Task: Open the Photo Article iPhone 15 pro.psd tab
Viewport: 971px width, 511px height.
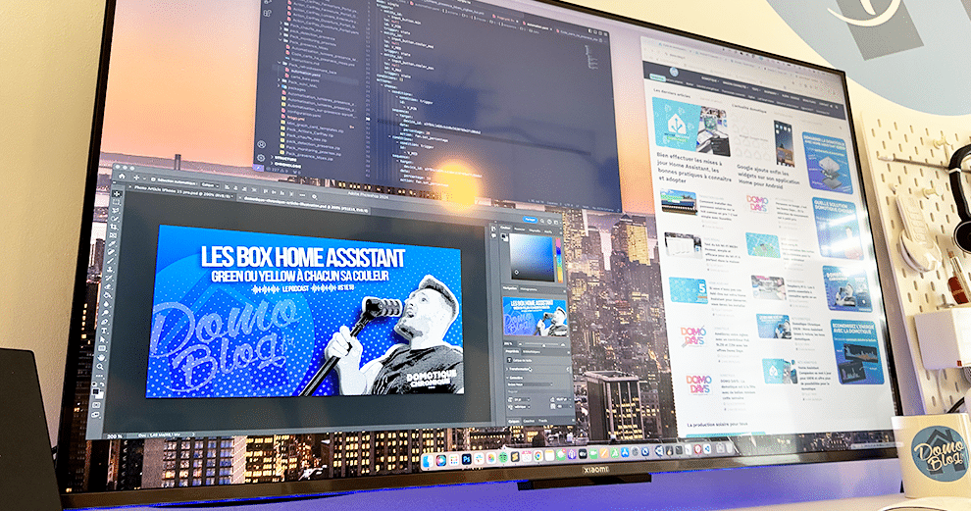Action: click(x=182, y=191)
